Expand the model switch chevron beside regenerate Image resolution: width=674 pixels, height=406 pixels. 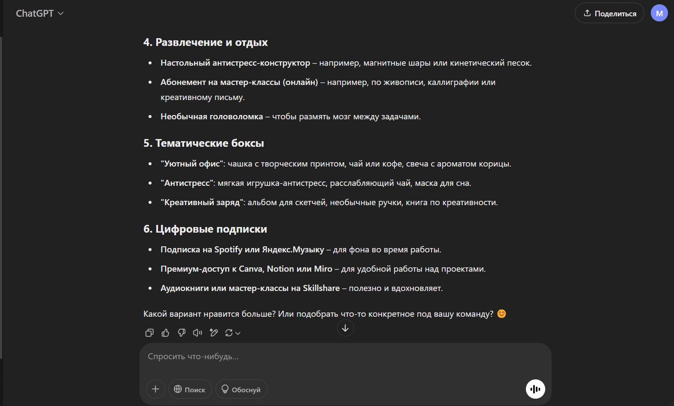pos(238,333)
